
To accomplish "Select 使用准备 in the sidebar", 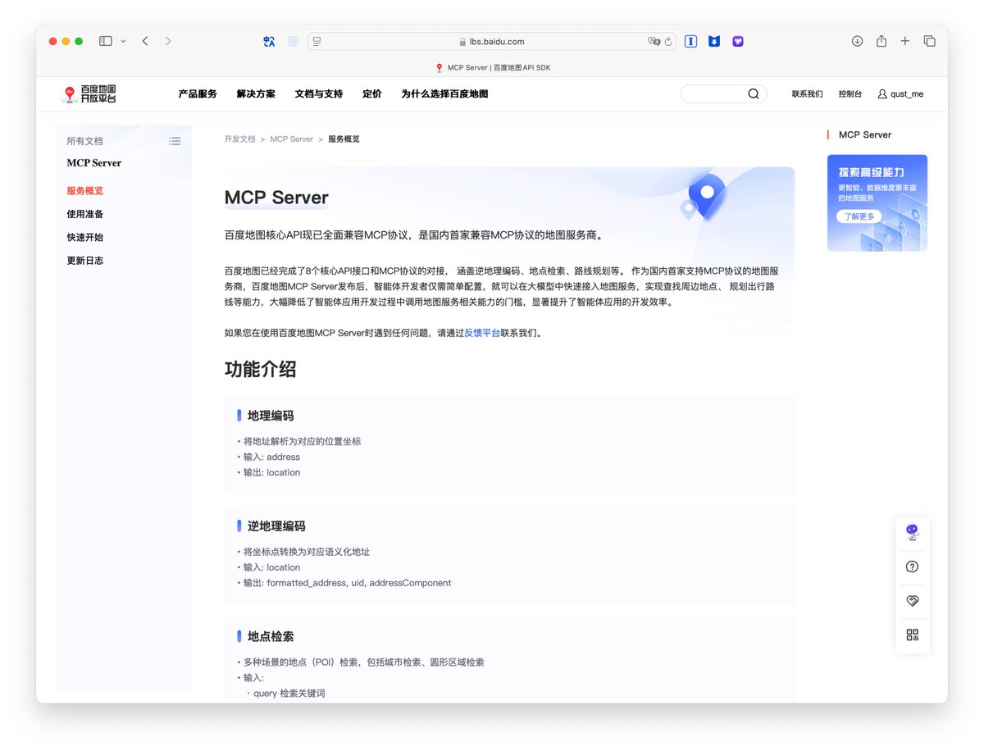I will (x=85, y=214).
